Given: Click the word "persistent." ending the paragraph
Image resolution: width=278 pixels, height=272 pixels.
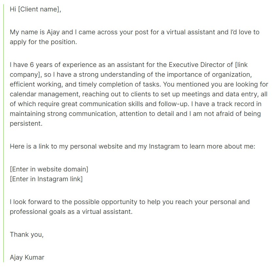Looking at the screenshot, I should coord(26,124).
